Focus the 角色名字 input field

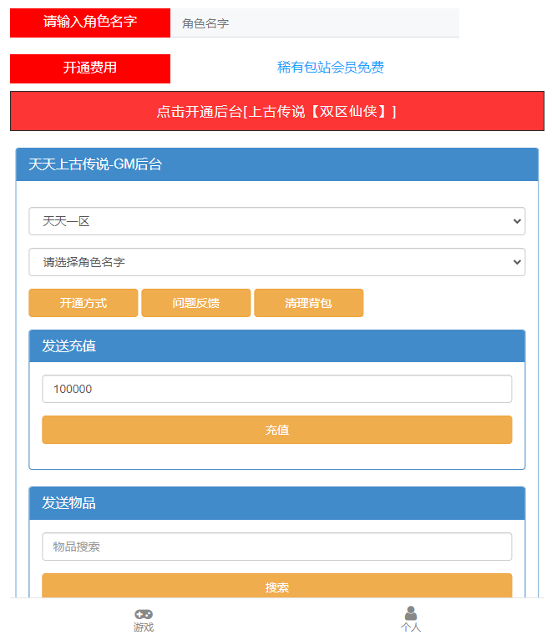pos(315,23)
